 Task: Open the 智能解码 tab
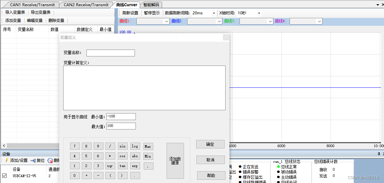click(151, 5)
